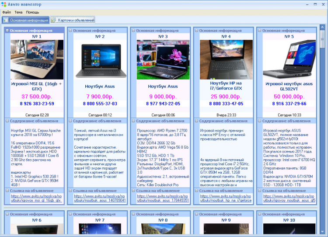Click phone number 8 977 943-22-05
The height and width of the screenshot is (237, 328).
pos(163,104)
